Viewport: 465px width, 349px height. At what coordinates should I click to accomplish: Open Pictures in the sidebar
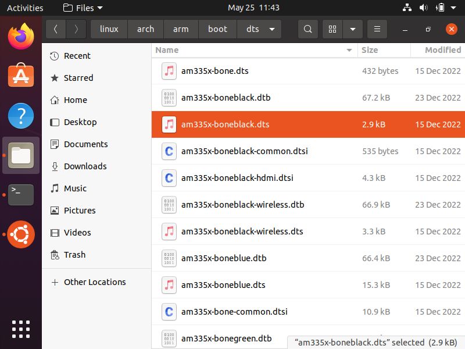[x=96, y=211]
